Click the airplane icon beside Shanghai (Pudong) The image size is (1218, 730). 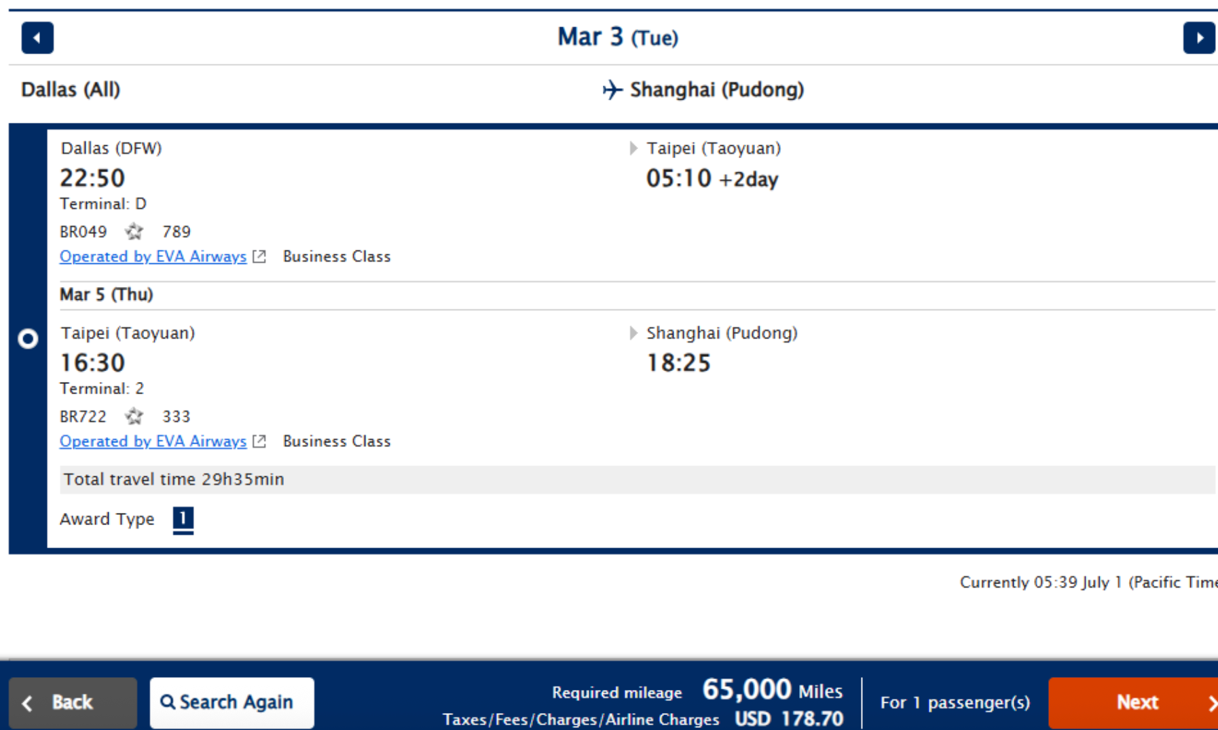click(612, 90)
